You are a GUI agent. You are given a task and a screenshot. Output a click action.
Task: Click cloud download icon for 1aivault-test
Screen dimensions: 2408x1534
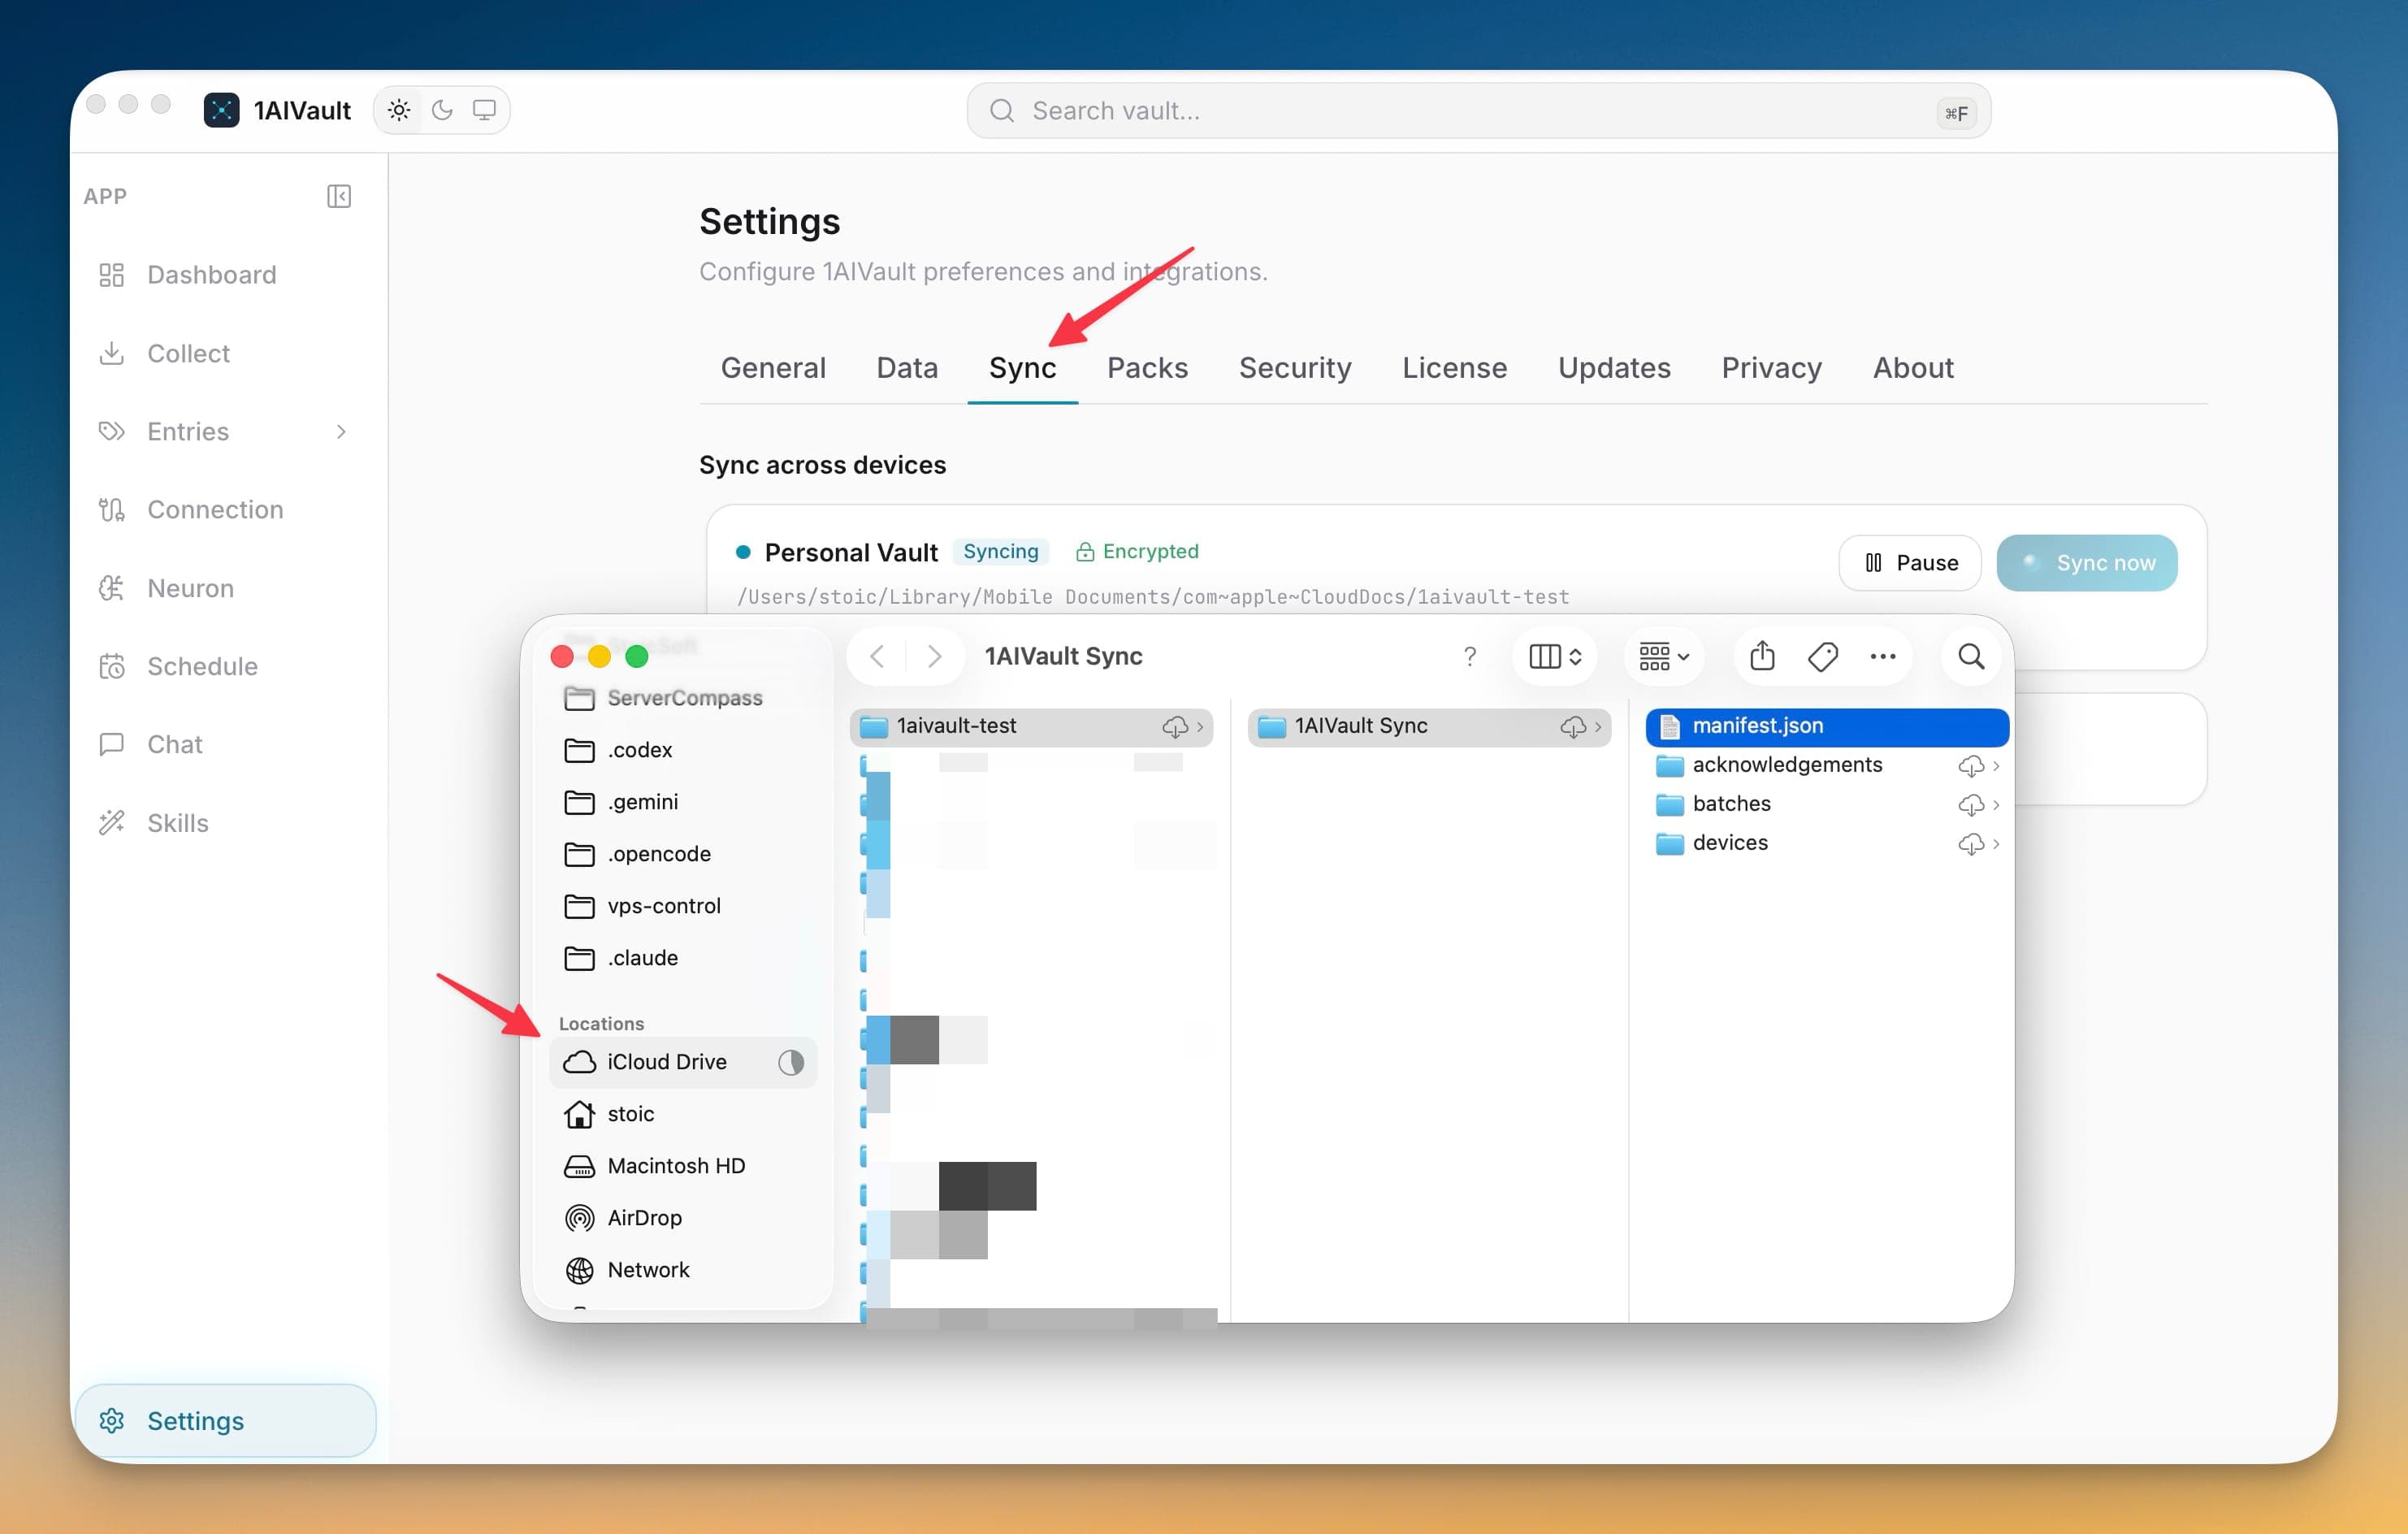pos(1175,727)
